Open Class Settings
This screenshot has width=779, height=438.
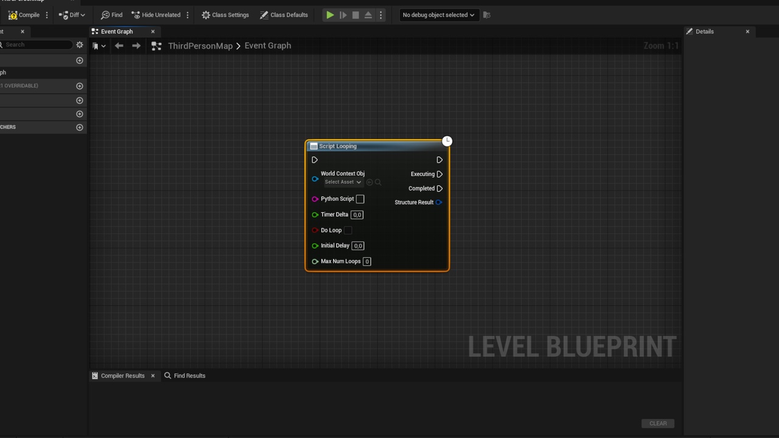click(225, 15)
